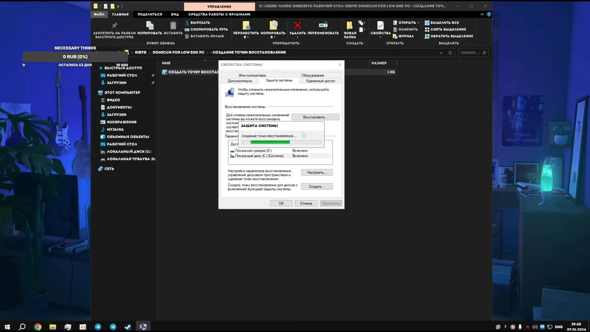Click the Pin to Quick access ribbon icon
The height and width of the screenshot is (332, 590).
tap(114, 26)
